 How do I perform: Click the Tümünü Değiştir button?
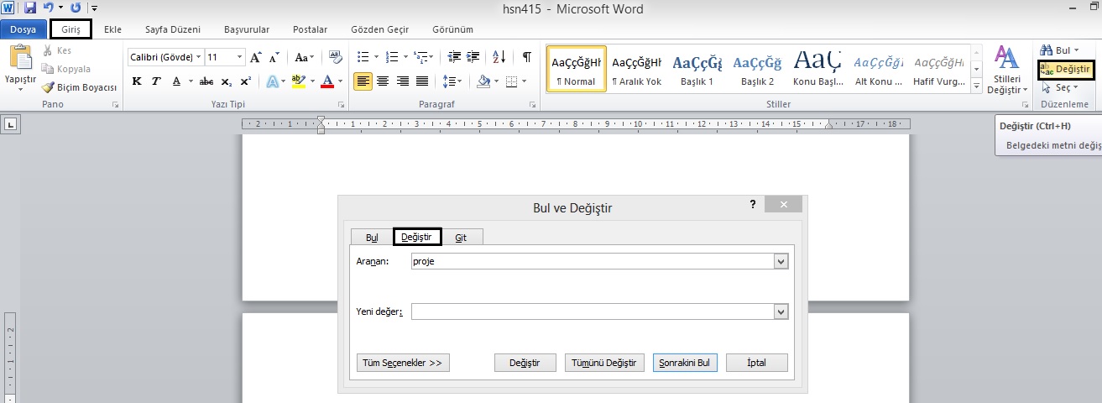tap(604, 363)
